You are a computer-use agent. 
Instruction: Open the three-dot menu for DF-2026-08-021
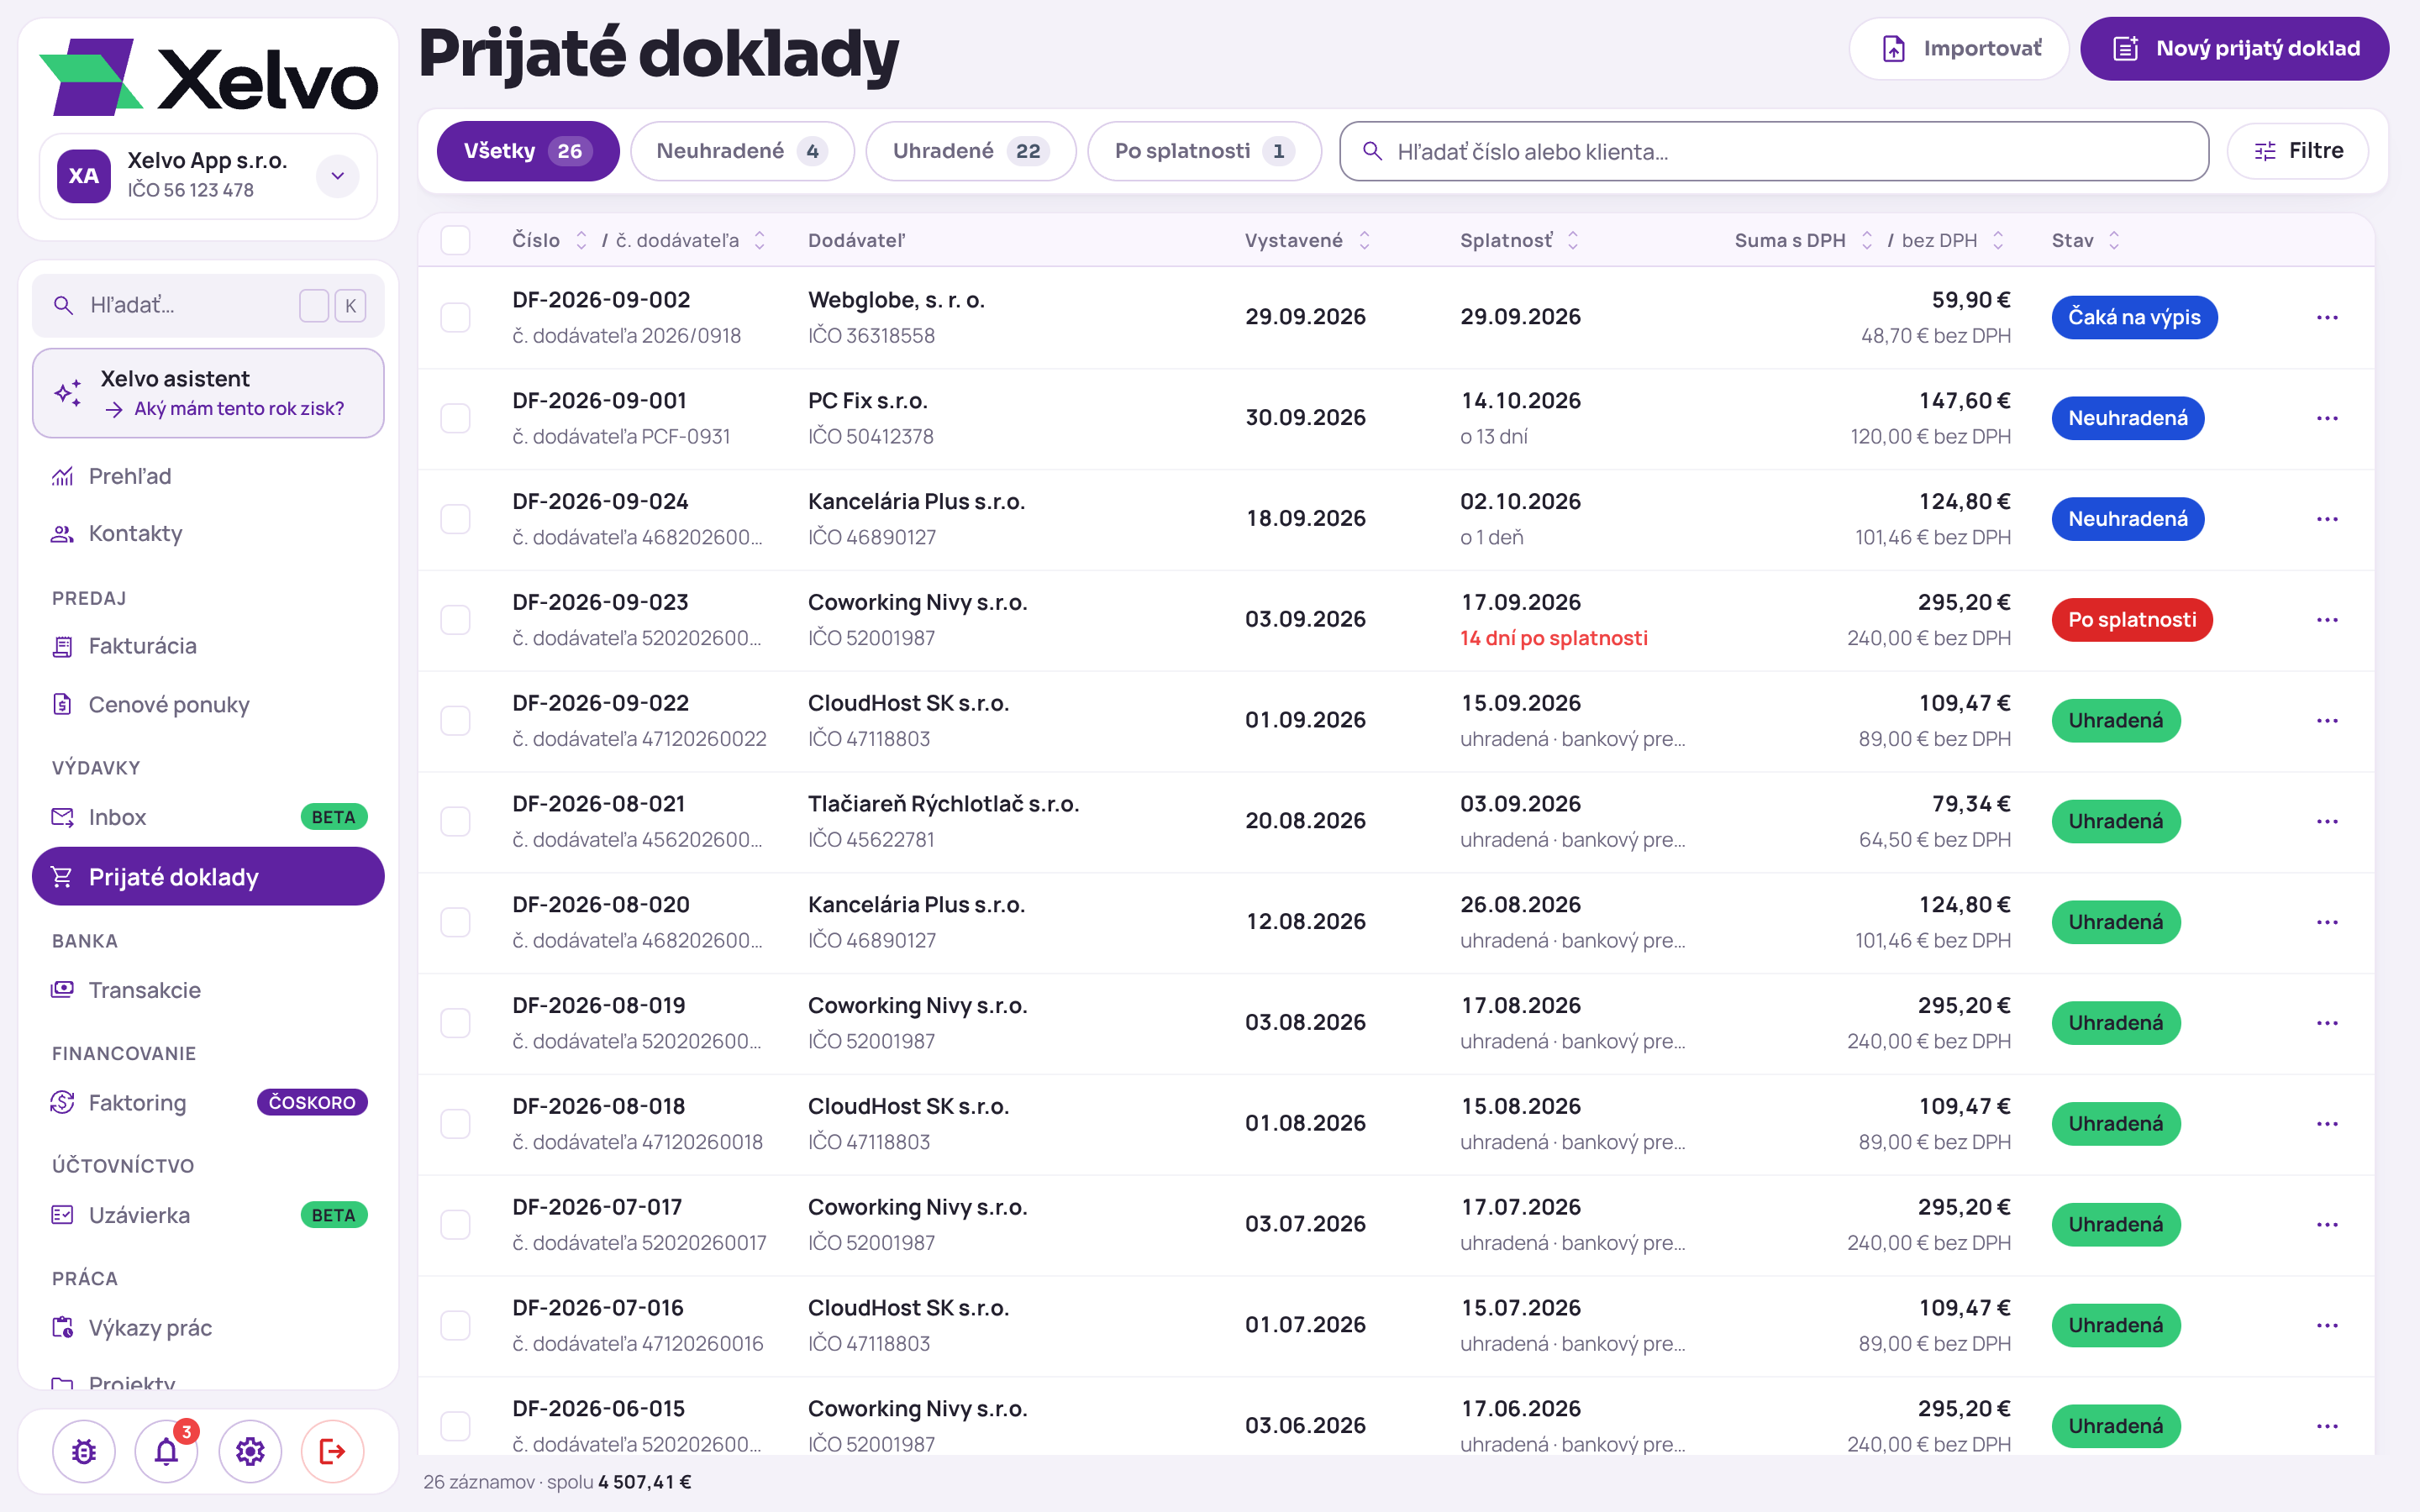pyautogui.click(x=2327, y=821)
